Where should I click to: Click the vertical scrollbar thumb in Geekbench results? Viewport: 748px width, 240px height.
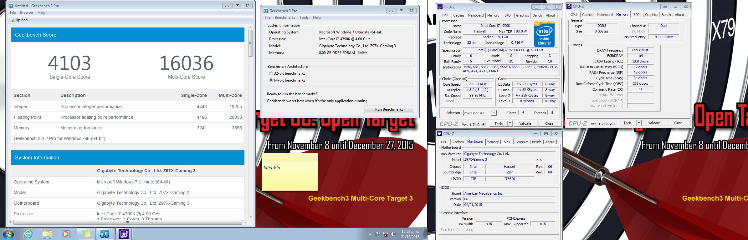pos(251,43)
